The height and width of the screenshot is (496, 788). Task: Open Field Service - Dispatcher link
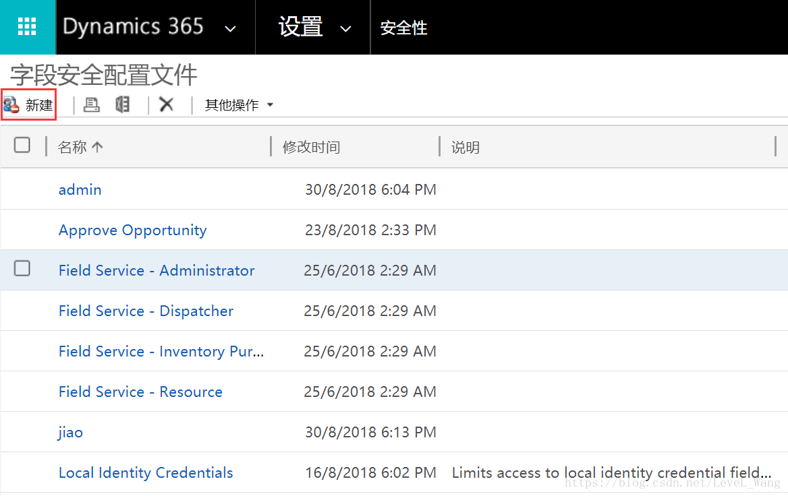pyautogui.click(x=146, y=311)
